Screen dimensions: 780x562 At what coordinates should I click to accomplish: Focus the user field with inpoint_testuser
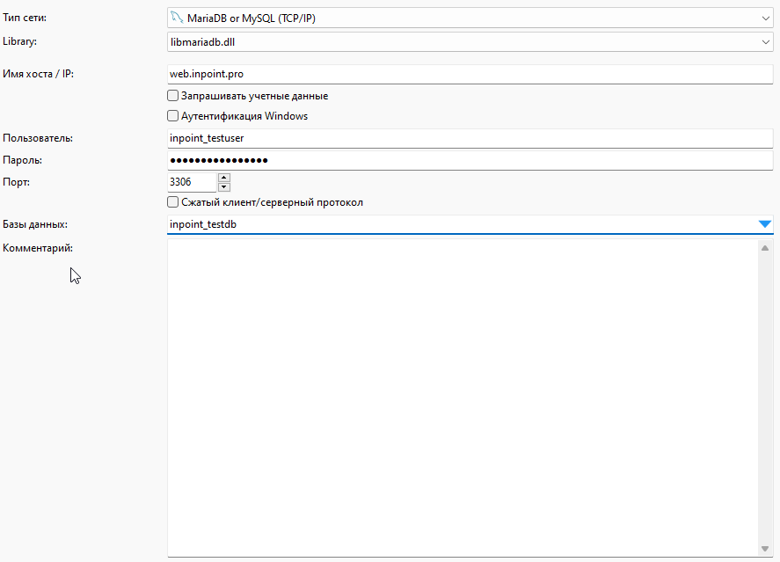click(x=466, y=138)
